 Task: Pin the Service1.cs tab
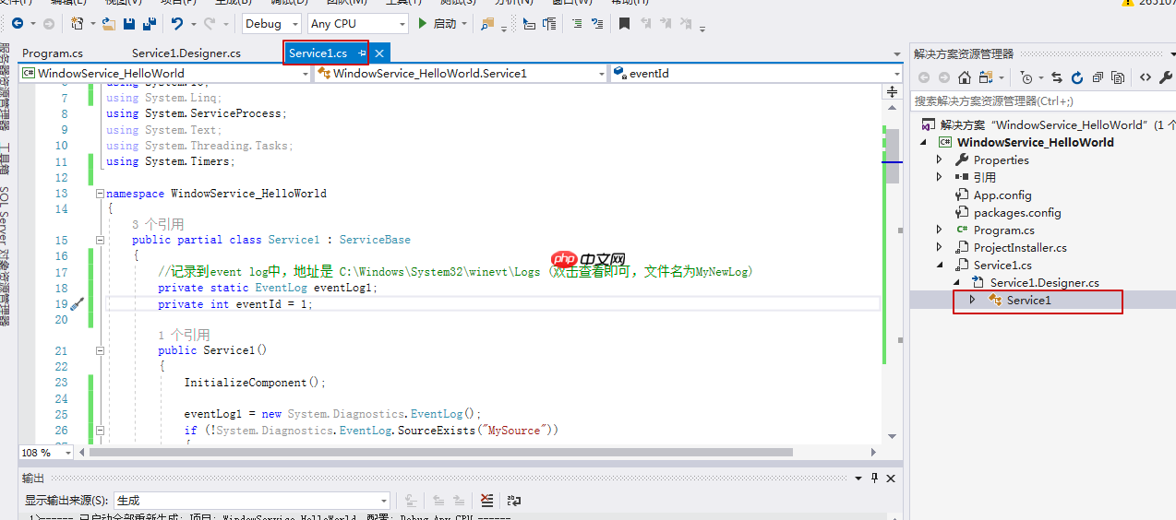coord(362,53)
